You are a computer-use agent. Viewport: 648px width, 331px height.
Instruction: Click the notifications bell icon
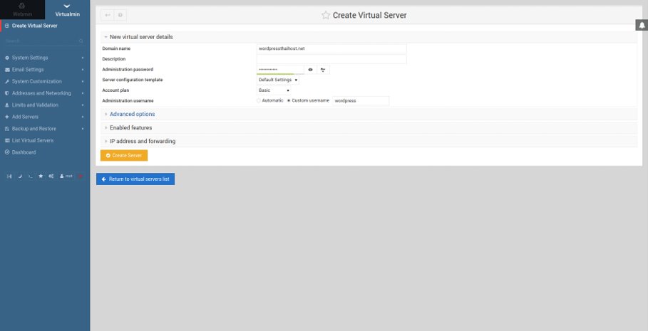pos(641,26)
